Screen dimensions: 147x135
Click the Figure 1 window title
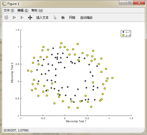[13, 4]
